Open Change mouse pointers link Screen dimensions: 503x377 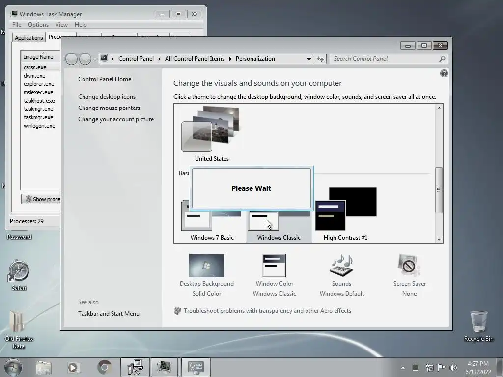pyautogui.click(x=109, y=108)
